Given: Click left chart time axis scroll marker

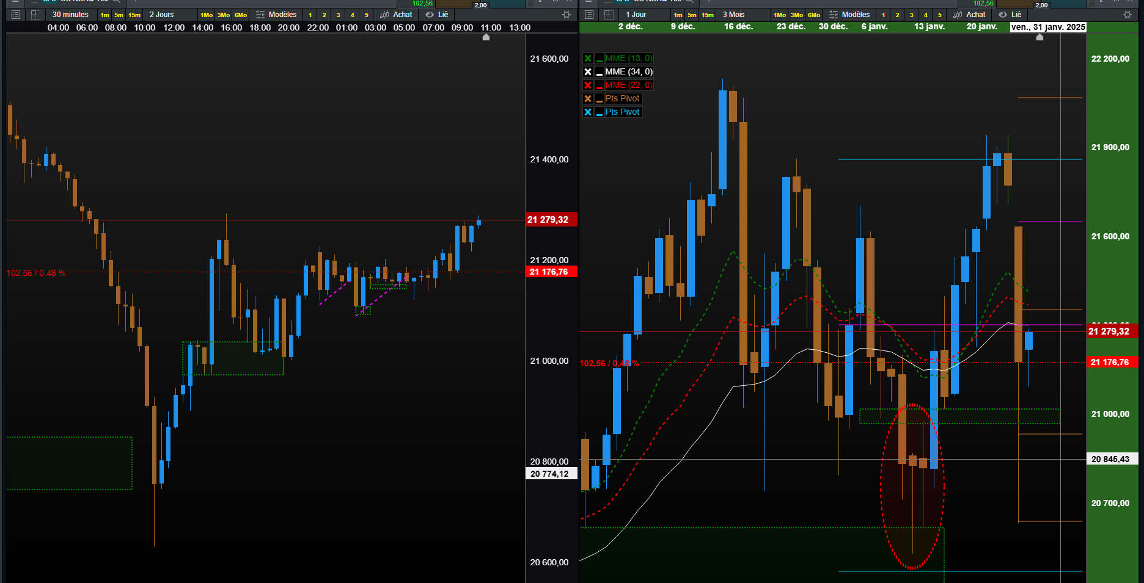Looking at the screenshot, I should pos(486,37).
